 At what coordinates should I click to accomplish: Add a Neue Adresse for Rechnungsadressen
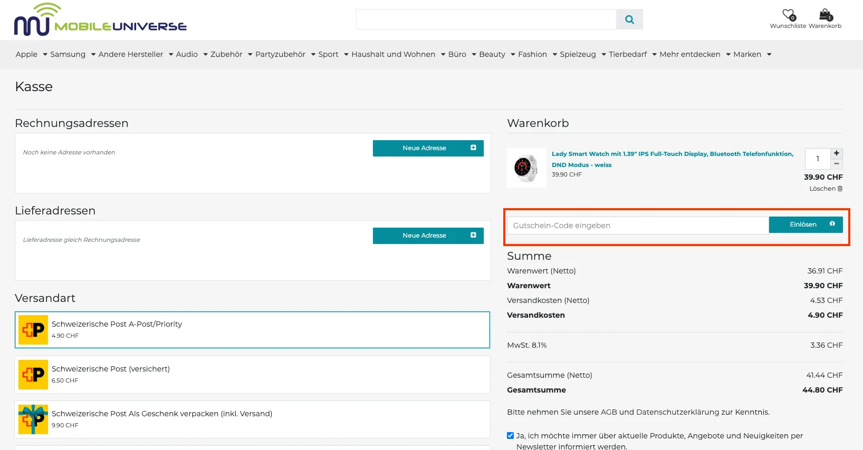[428, 148]
